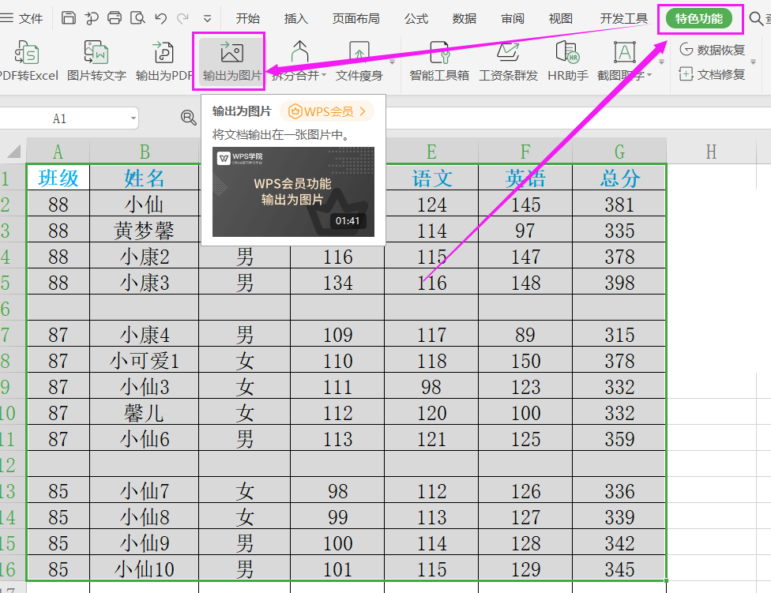Click the Save icon
The image size is (771, 593).
(67, 16)
